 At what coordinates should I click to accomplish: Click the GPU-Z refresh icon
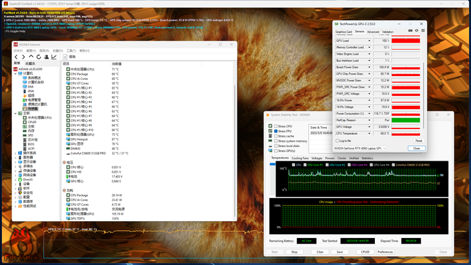(417, 30)
